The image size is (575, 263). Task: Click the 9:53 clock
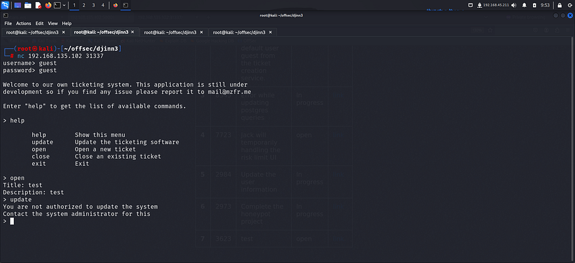[545, 5]
